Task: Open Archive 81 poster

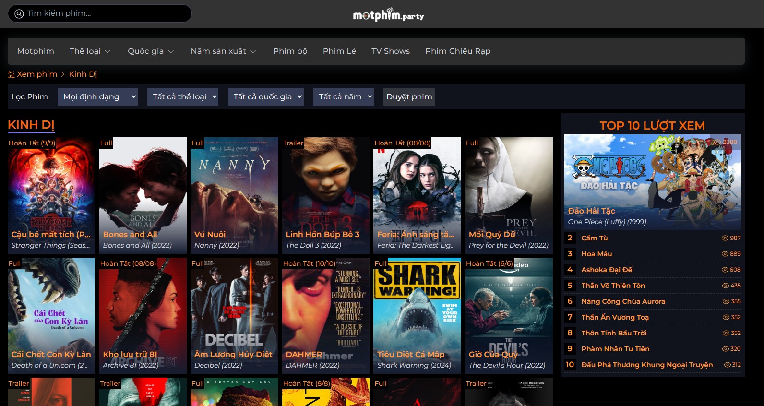Action: click(x=143, y=316)
